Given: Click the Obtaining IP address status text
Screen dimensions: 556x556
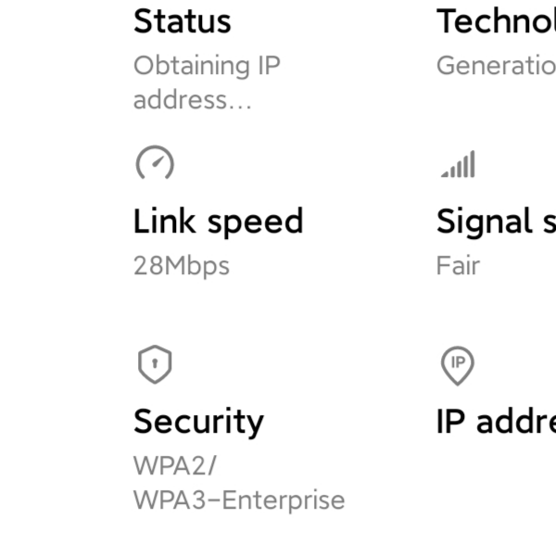Looking at the screenshot, I should coord(207,83).
